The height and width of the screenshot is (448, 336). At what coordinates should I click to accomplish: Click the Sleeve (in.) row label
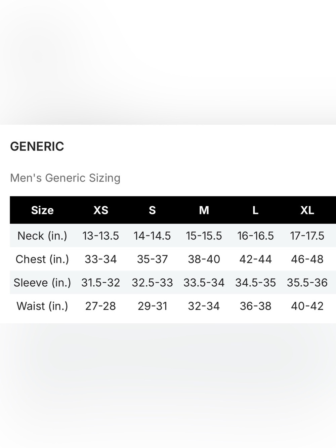coord(42,283)
